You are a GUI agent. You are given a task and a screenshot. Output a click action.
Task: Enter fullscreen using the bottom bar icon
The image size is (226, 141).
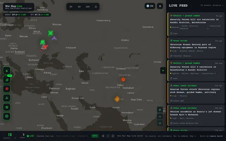[108, 136]
